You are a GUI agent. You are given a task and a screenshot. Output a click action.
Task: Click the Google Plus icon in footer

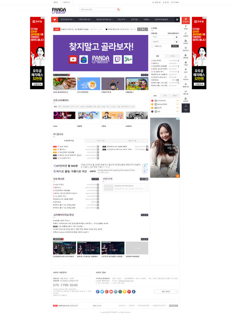point(107,292)
